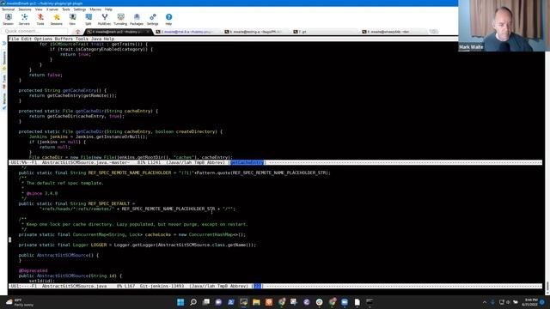Screen dimensions: 550x309
Task: Open the Tunneling toolbar icon
Action: [120, 19]
